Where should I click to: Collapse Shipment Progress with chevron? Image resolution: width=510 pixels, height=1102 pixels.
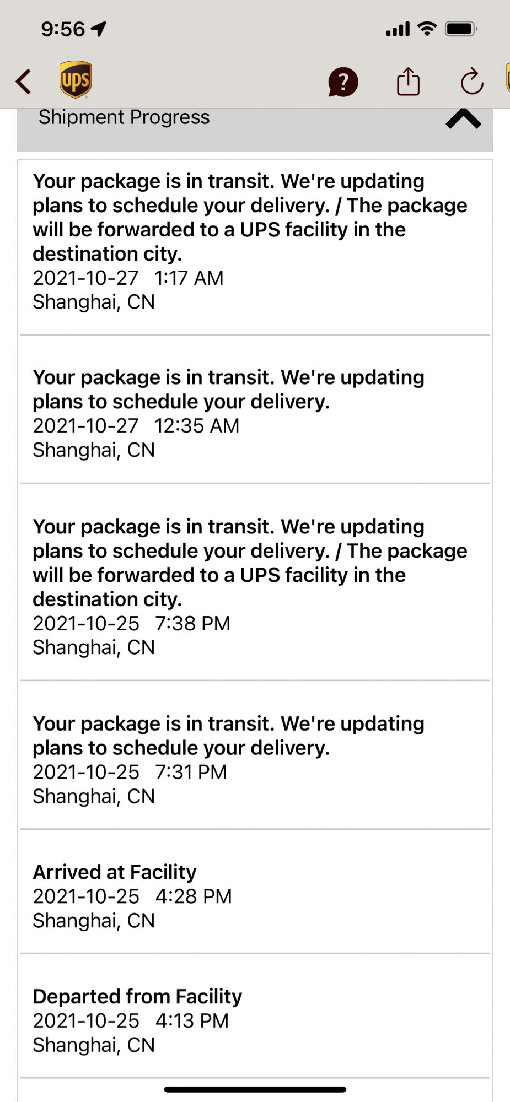(x=463, y=118)
